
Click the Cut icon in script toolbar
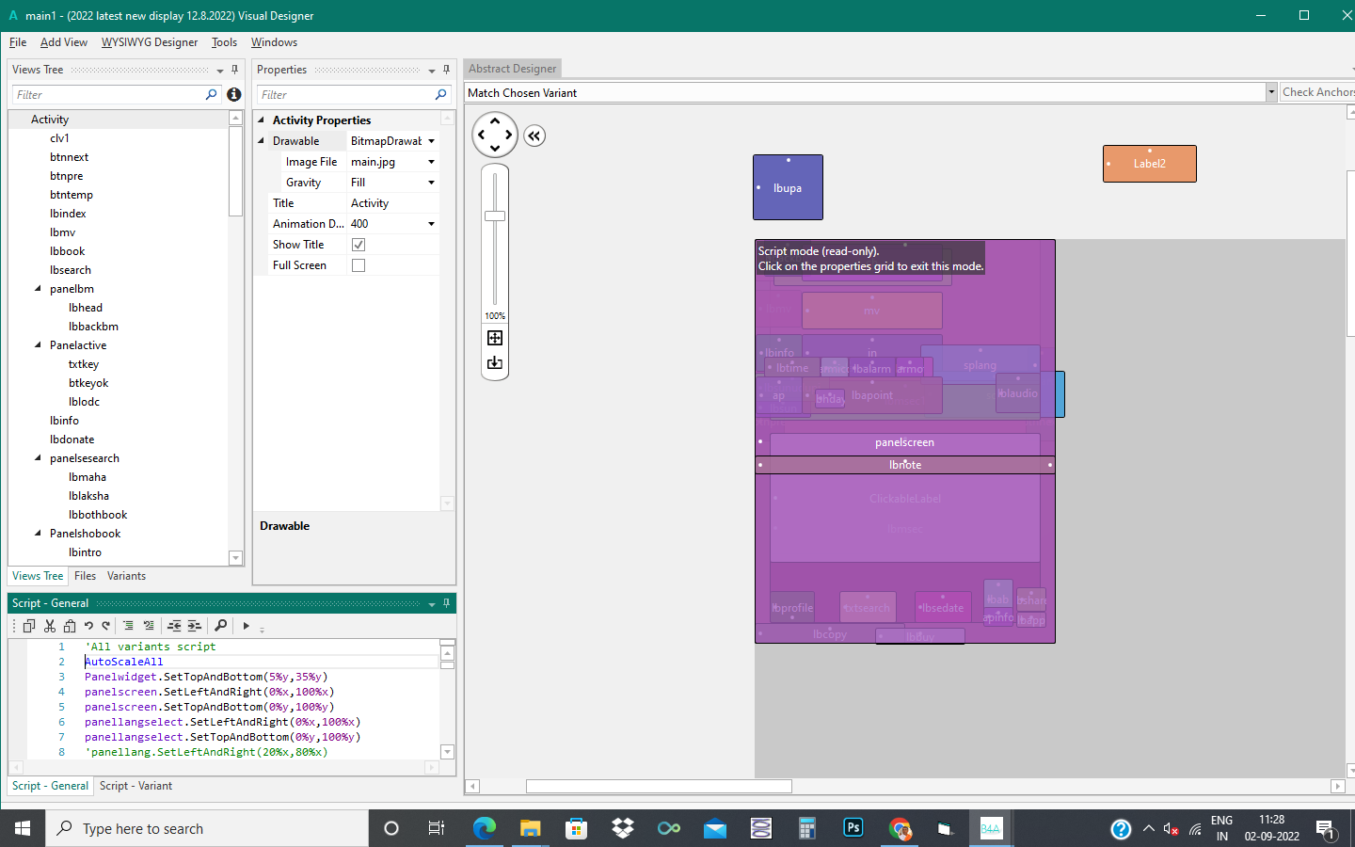click(x=50, y=626)
